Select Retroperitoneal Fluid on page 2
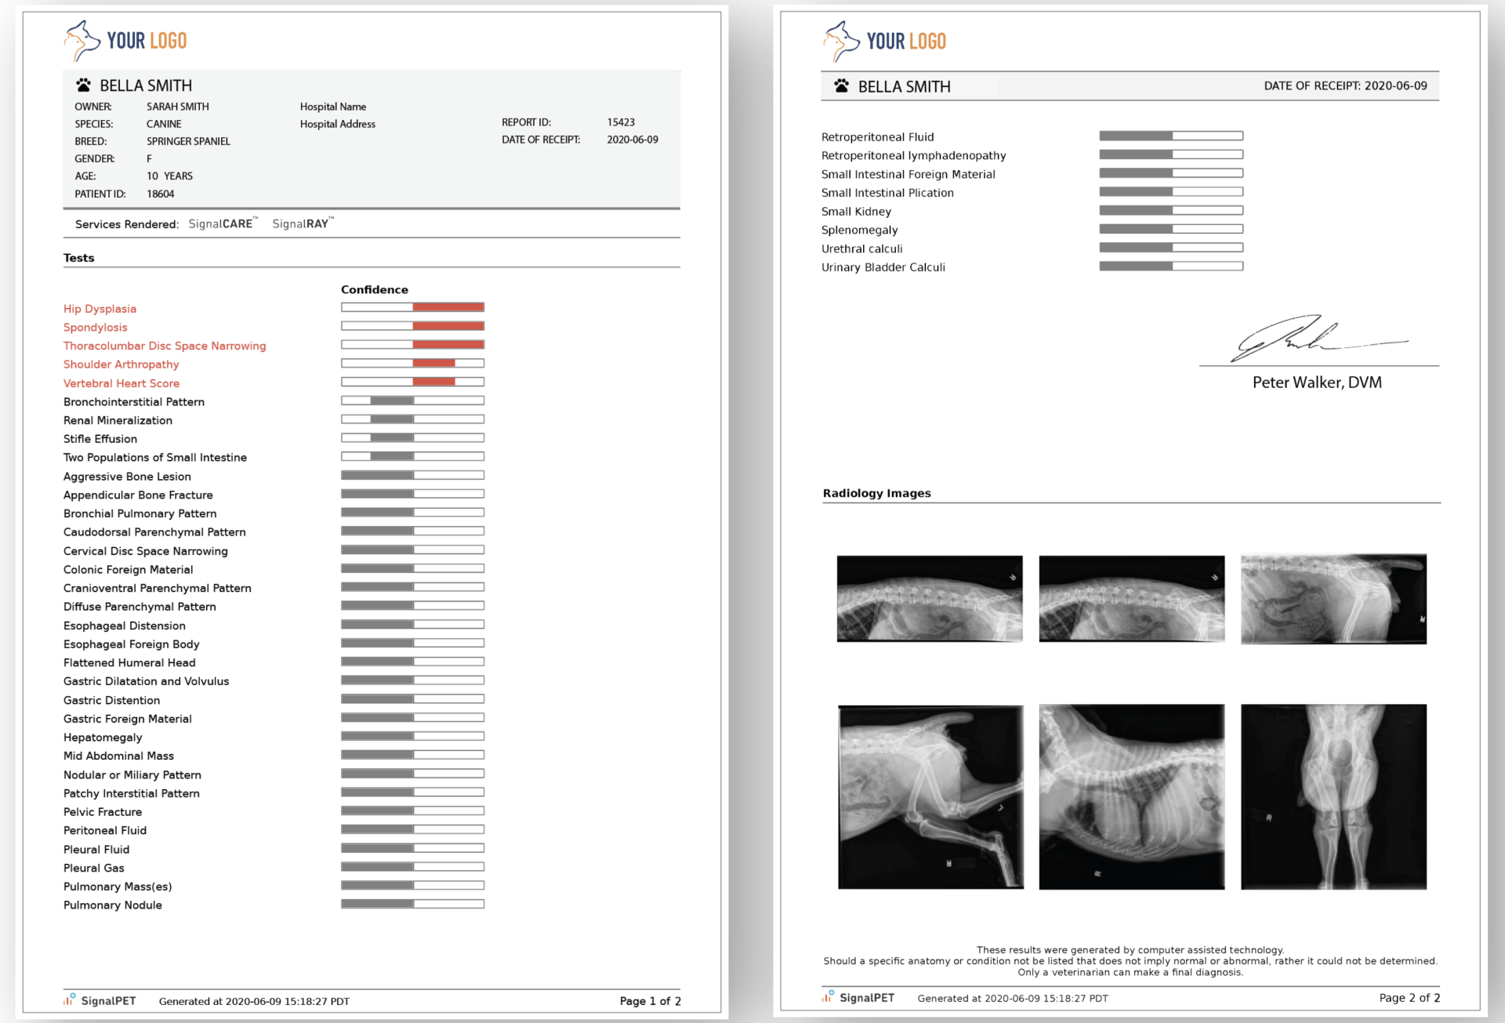Screen dimensions: 1505x1023 click(878, 136)
